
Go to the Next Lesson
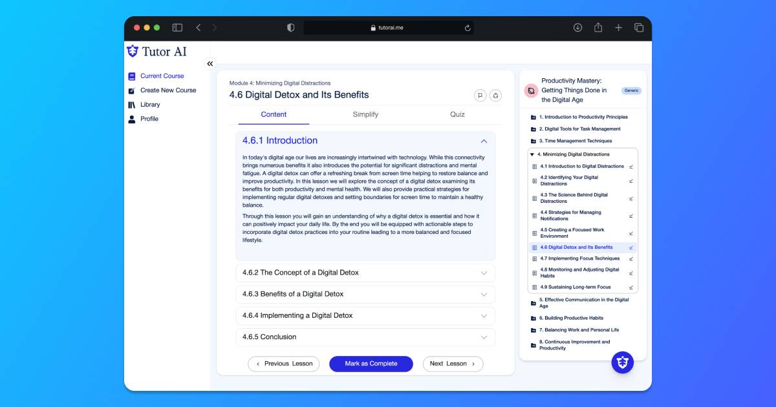453,364
